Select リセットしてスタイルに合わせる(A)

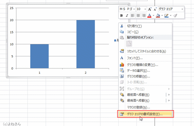click(145, 51)
